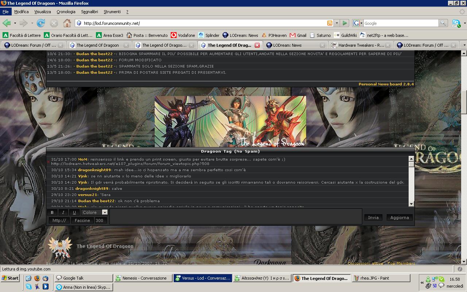Open the Segnalibri menu

pyautogui.click(x=90, y=12)
